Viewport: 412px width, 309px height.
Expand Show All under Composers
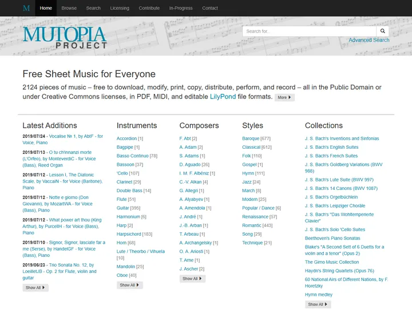click(x=192, y=279)
